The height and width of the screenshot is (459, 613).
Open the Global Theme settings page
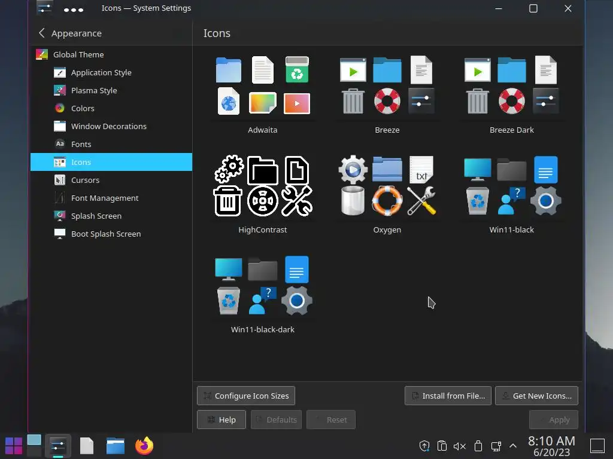pos(111,54)
